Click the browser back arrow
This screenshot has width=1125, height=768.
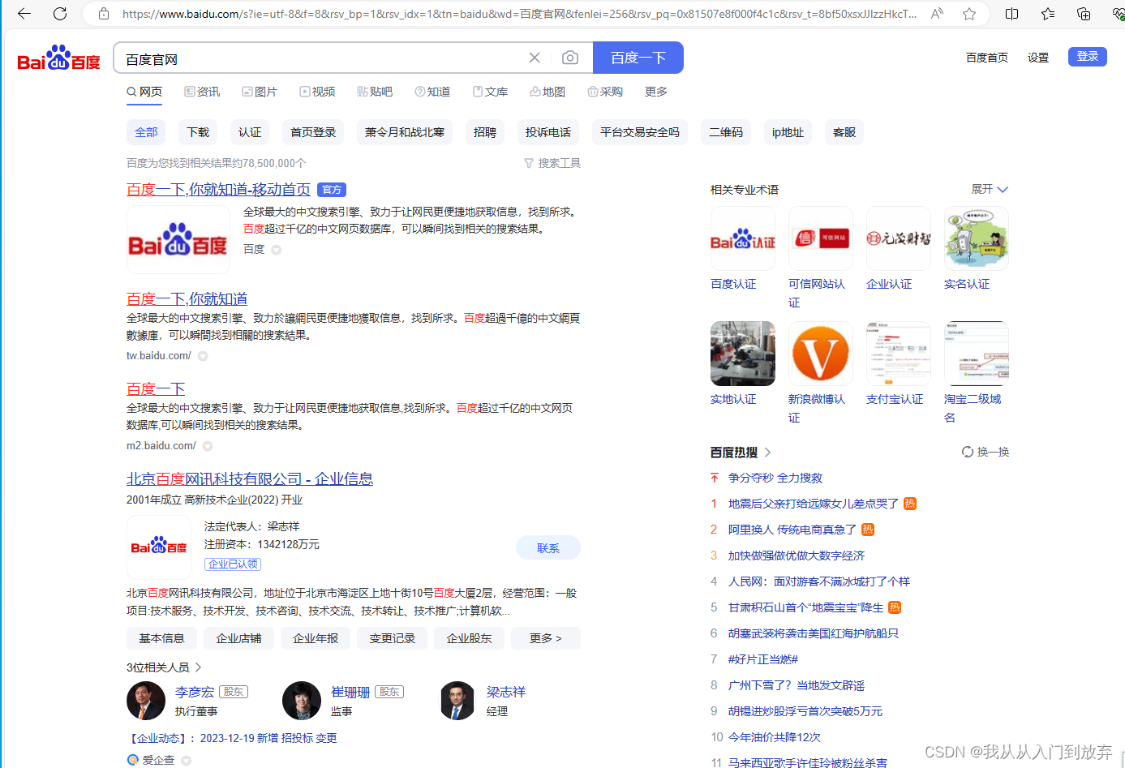[24, 14]
